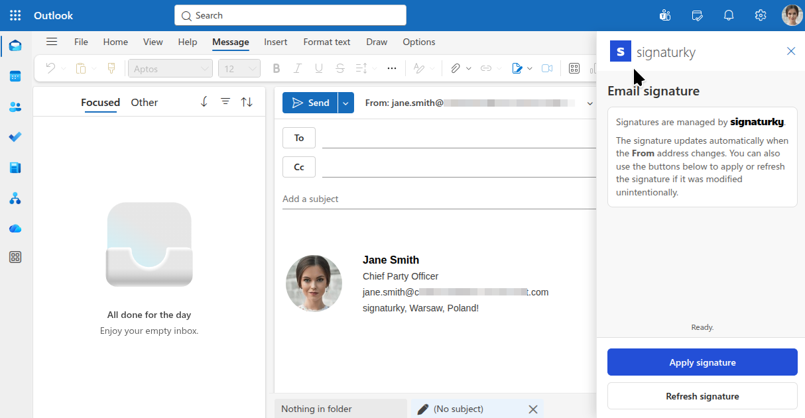805x418 pixels.
Task: Open the Help tab
Action: (x=188, y=42)
